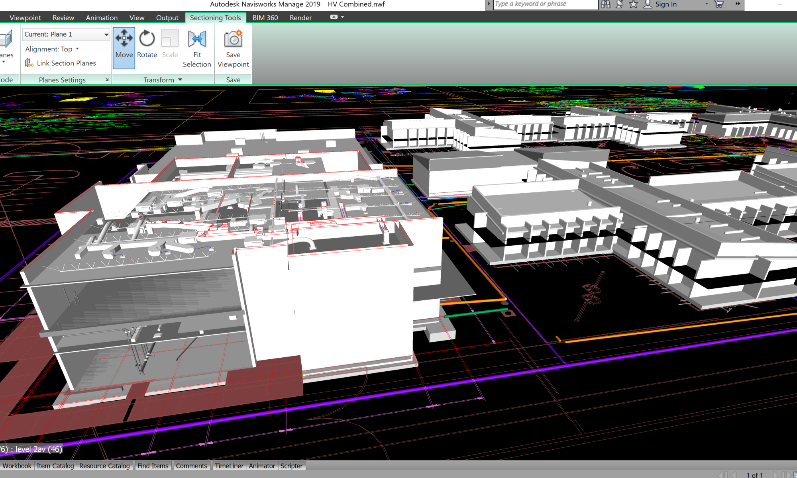Screen dimensions: 797x478
Task: Open Planes Settings dialog launcher arrow
Action: (107, 80)
